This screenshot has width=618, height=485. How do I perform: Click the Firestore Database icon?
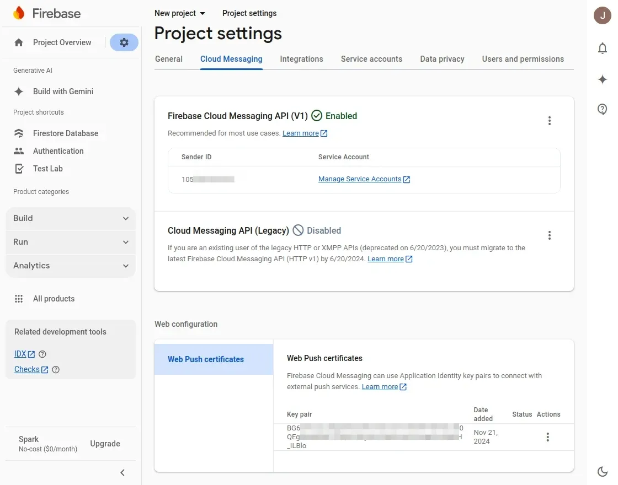pyautogui.click(x=19, y=133)
